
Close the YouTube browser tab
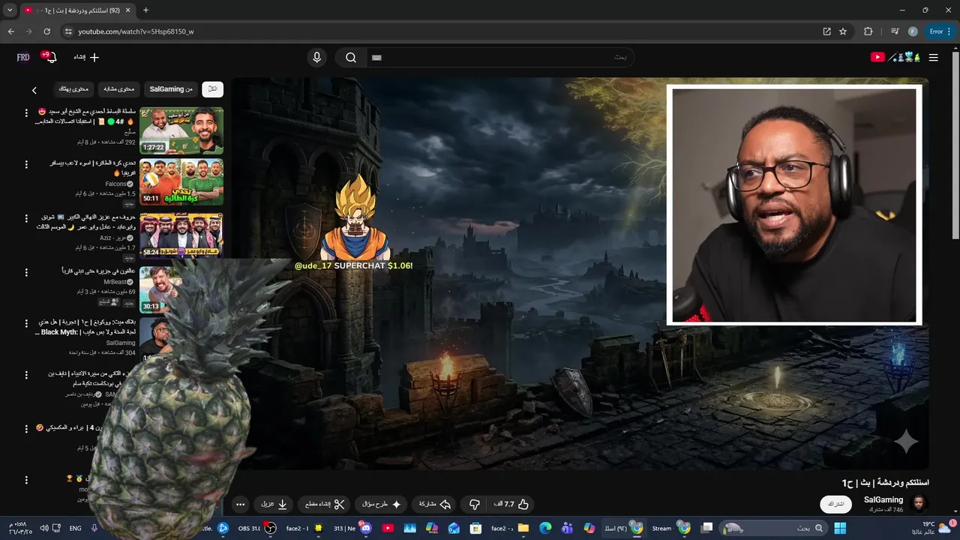128,10
